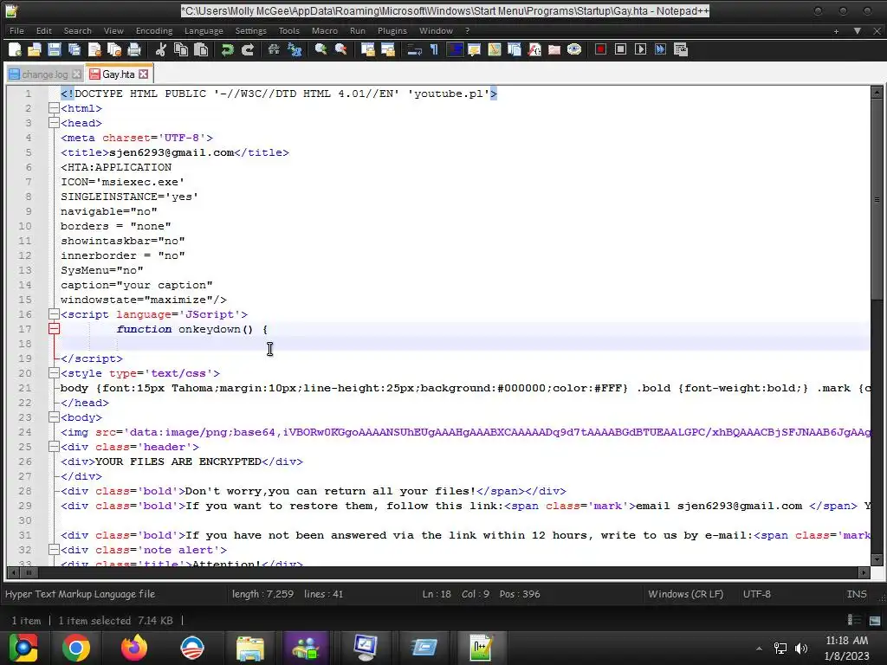
Task: Click the Stop recording macro icon
Action: 620,49
